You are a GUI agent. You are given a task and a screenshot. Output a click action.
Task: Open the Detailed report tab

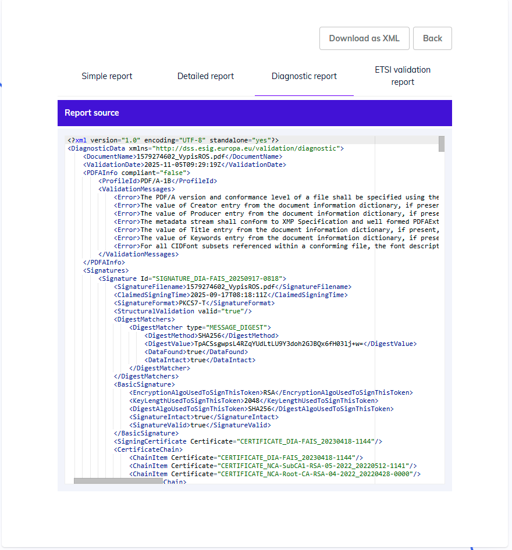205,76
